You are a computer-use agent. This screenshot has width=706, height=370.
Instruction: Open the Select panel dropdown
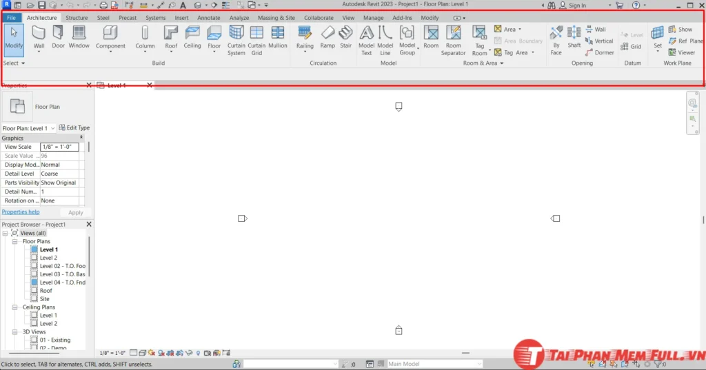coord(14,63)
